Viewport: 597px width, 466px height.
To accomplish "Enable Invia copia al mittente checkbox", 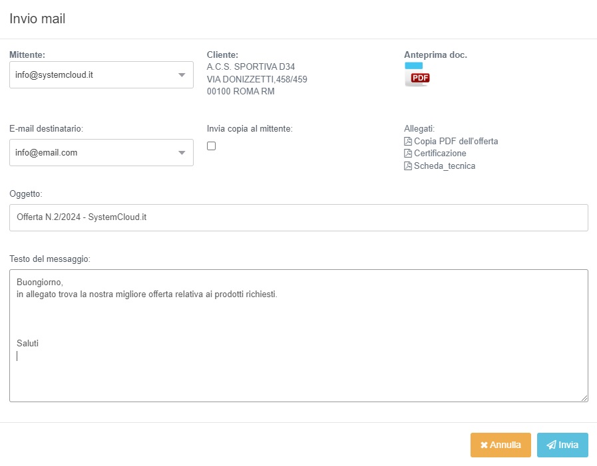I will (x=212, y=146).
